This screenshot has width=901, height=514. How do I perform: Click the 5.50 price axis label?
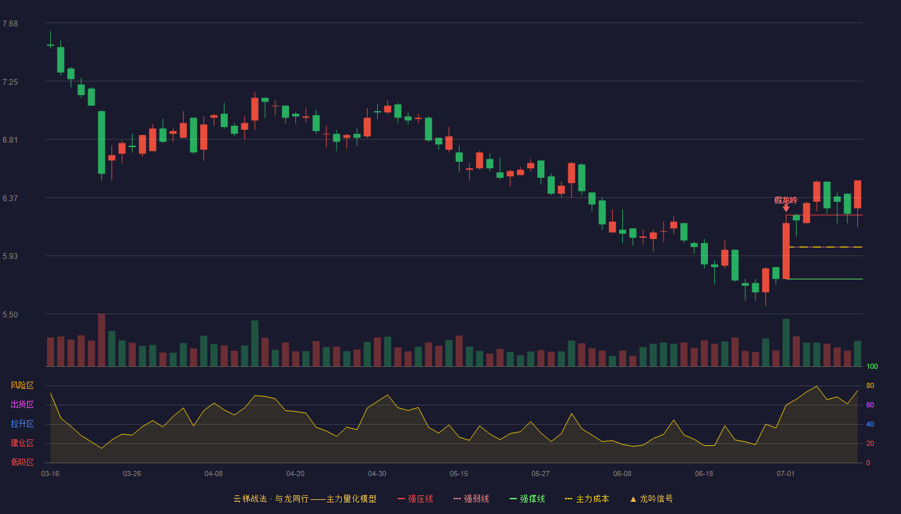(x=10, y=315)
